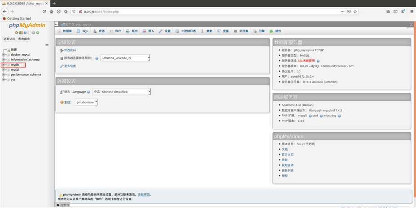Switch to 表收藏夹 favorite tables tab
This screenshot has width=416, height=208.
24,39
